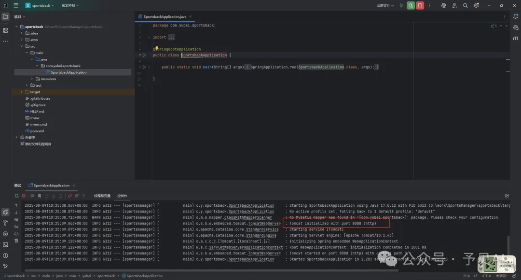
Task: Click the console down arrow icon
Action: pyautogui.click(x=16, y=213)
